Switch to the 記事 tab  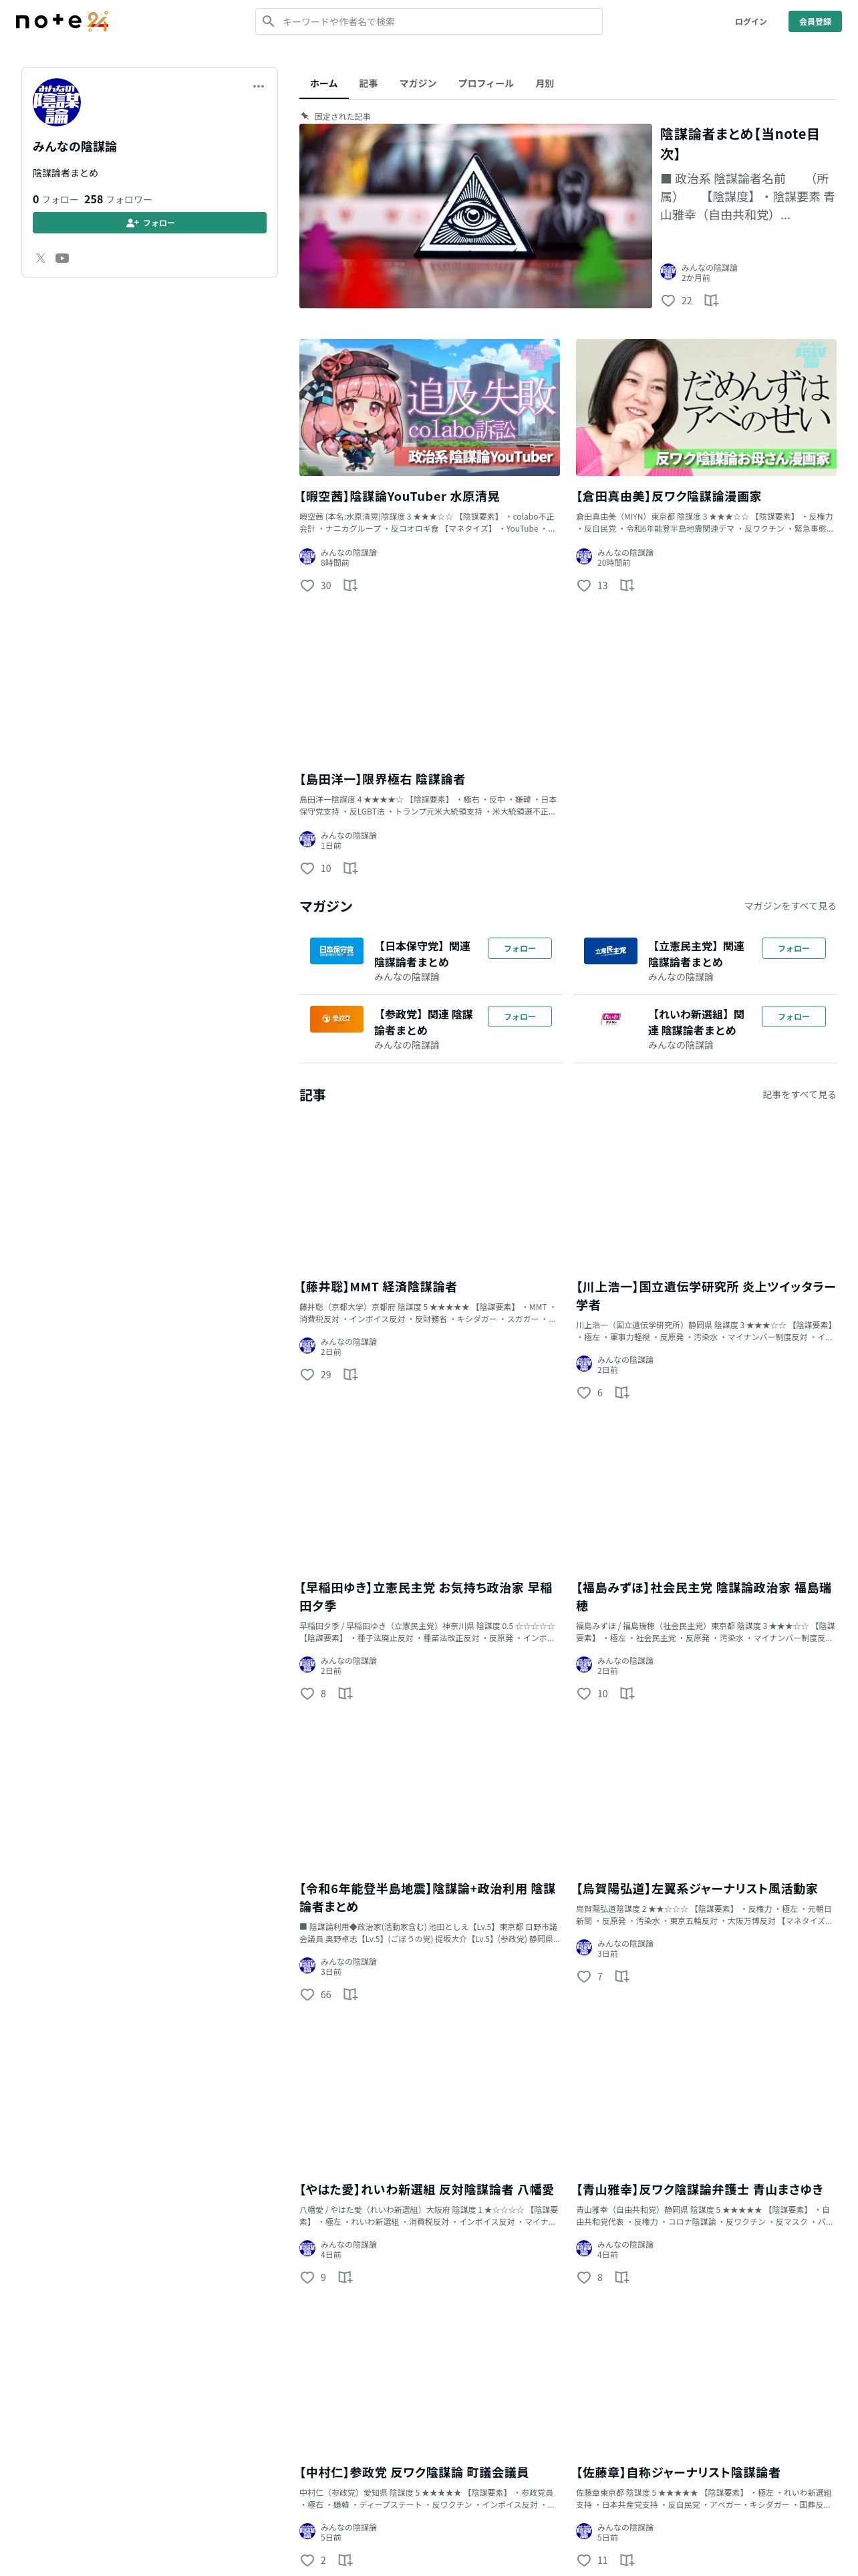369,83
